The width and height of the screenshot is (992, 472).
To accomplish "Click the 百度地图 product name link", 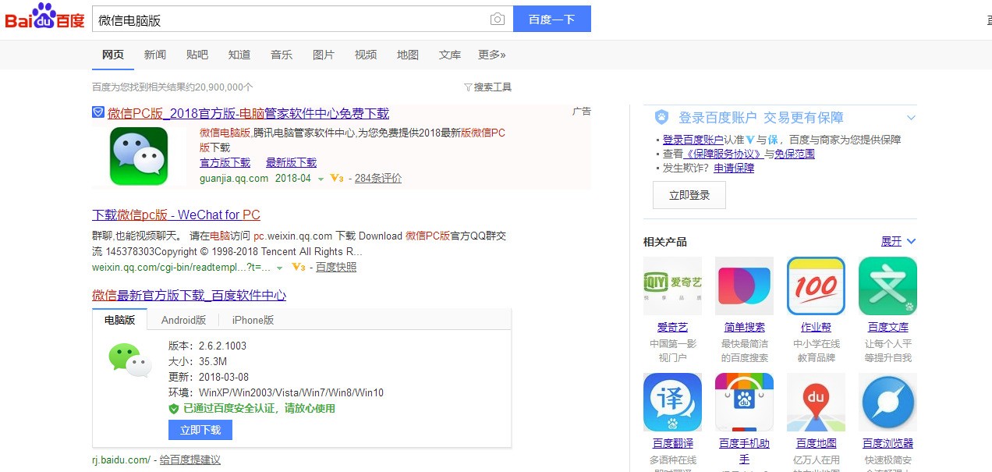I will pos(816,443).
